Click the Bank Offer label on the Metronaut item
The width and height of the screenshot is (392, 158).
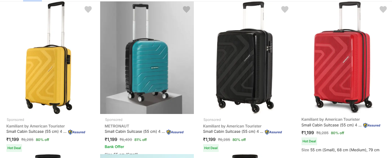coord(114,147)
